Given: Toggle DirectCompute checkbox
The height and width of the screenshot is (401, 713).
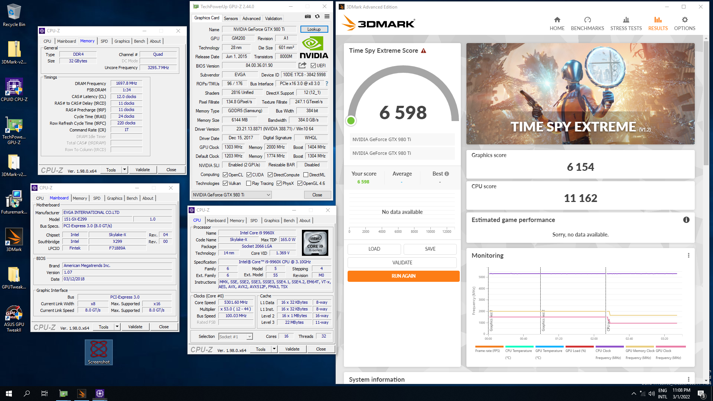Looking at the screenshot, I should [x=270, y=175].
